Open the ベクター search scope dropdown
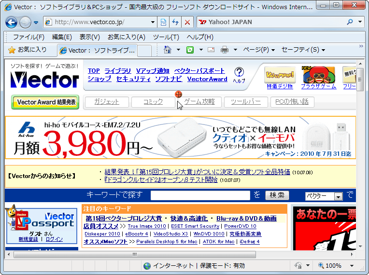This screenshot has height=275, width=369. (x=324, y=196)
